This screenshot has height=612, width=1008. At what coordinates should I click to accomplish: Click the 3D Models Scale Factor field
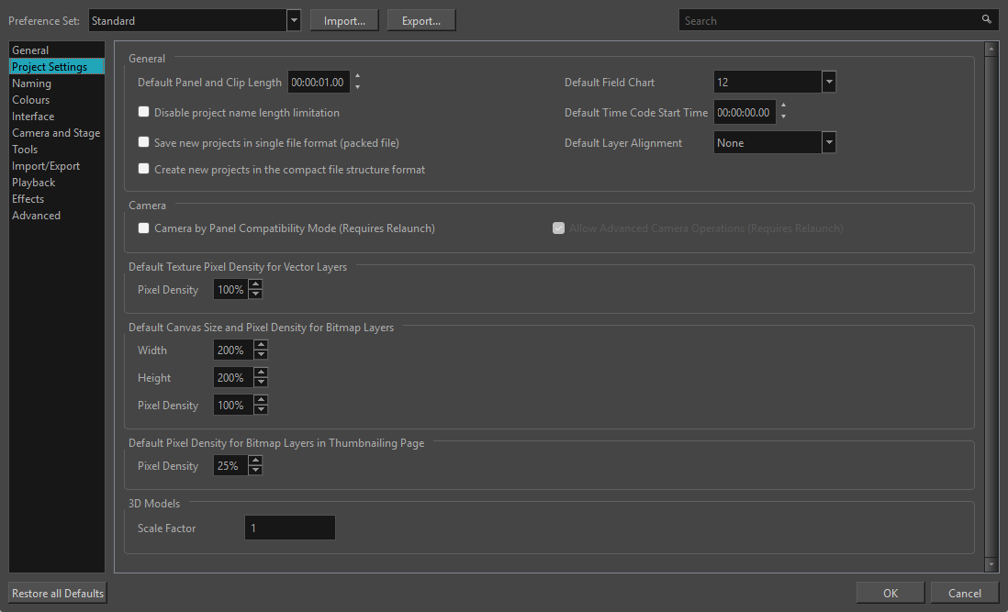point(290,529)
